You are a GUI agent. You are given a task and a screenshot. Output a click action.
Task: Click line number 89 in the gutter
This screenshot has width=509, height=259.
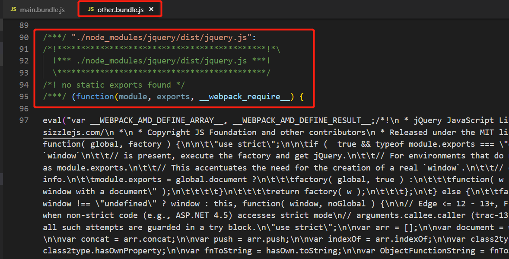(24, 25)
